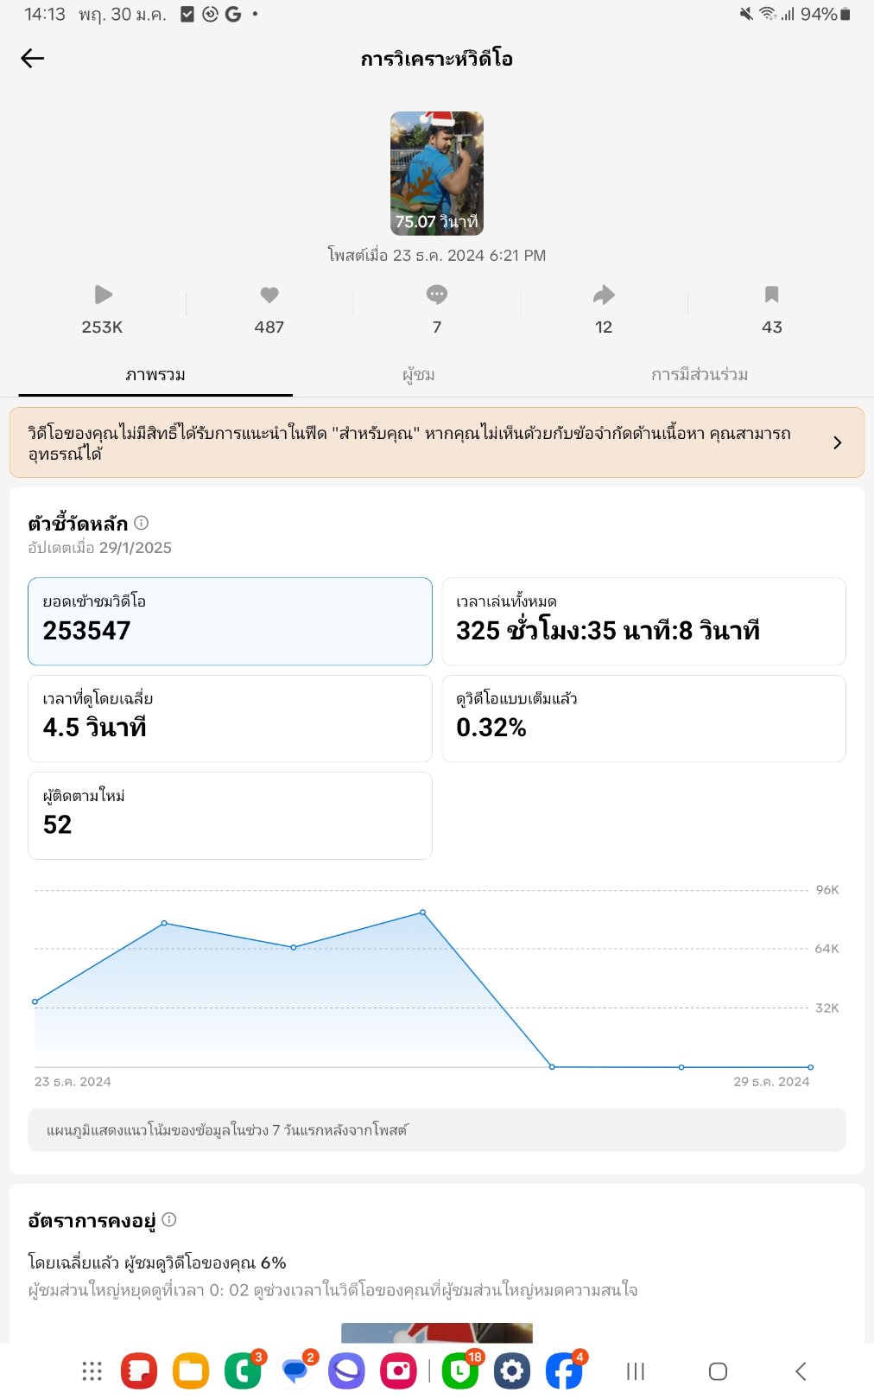Open the content restriction appeal banner
The height and width of the screenshot is (1399, 874).
pos(437,442)
